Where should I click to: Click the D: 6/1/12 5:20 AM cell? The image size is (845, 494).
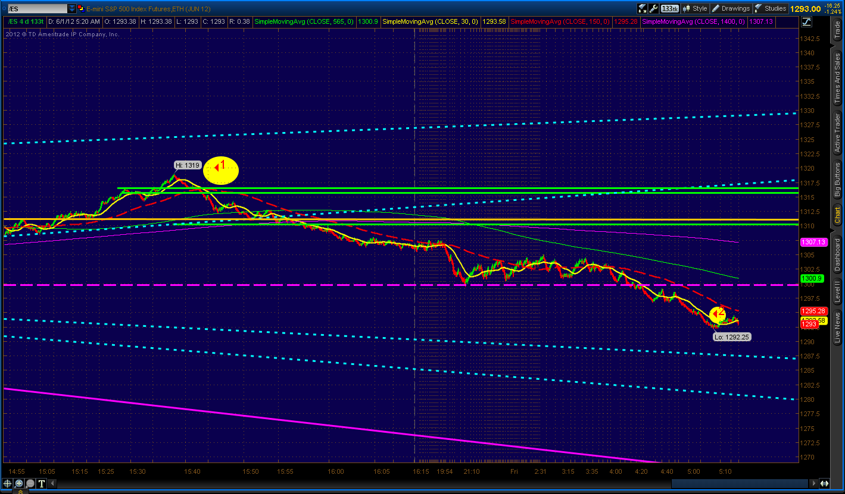click(74, 21)
